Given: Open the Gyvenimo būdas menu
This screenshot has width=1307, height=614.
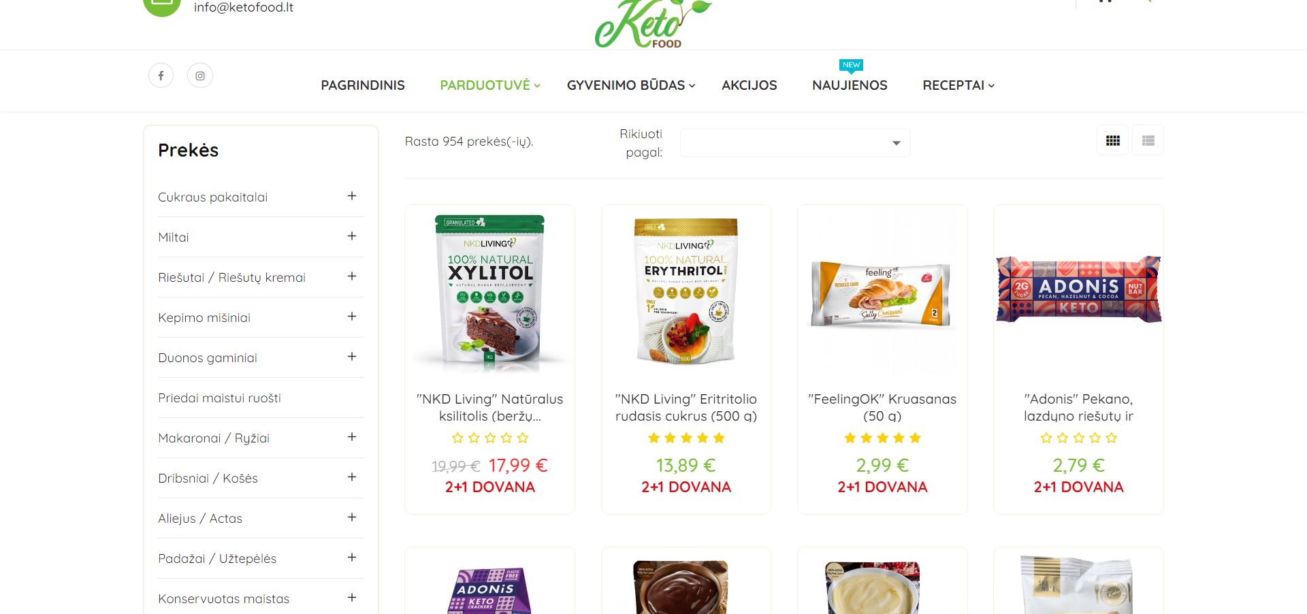Looking at the screenshot, I should pyautogui.click(x=631, y=85).
